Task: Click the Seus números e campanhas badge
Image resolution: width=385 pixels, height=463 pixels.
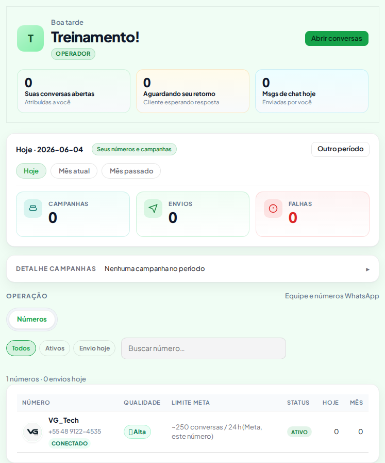Action: [134, 149]
